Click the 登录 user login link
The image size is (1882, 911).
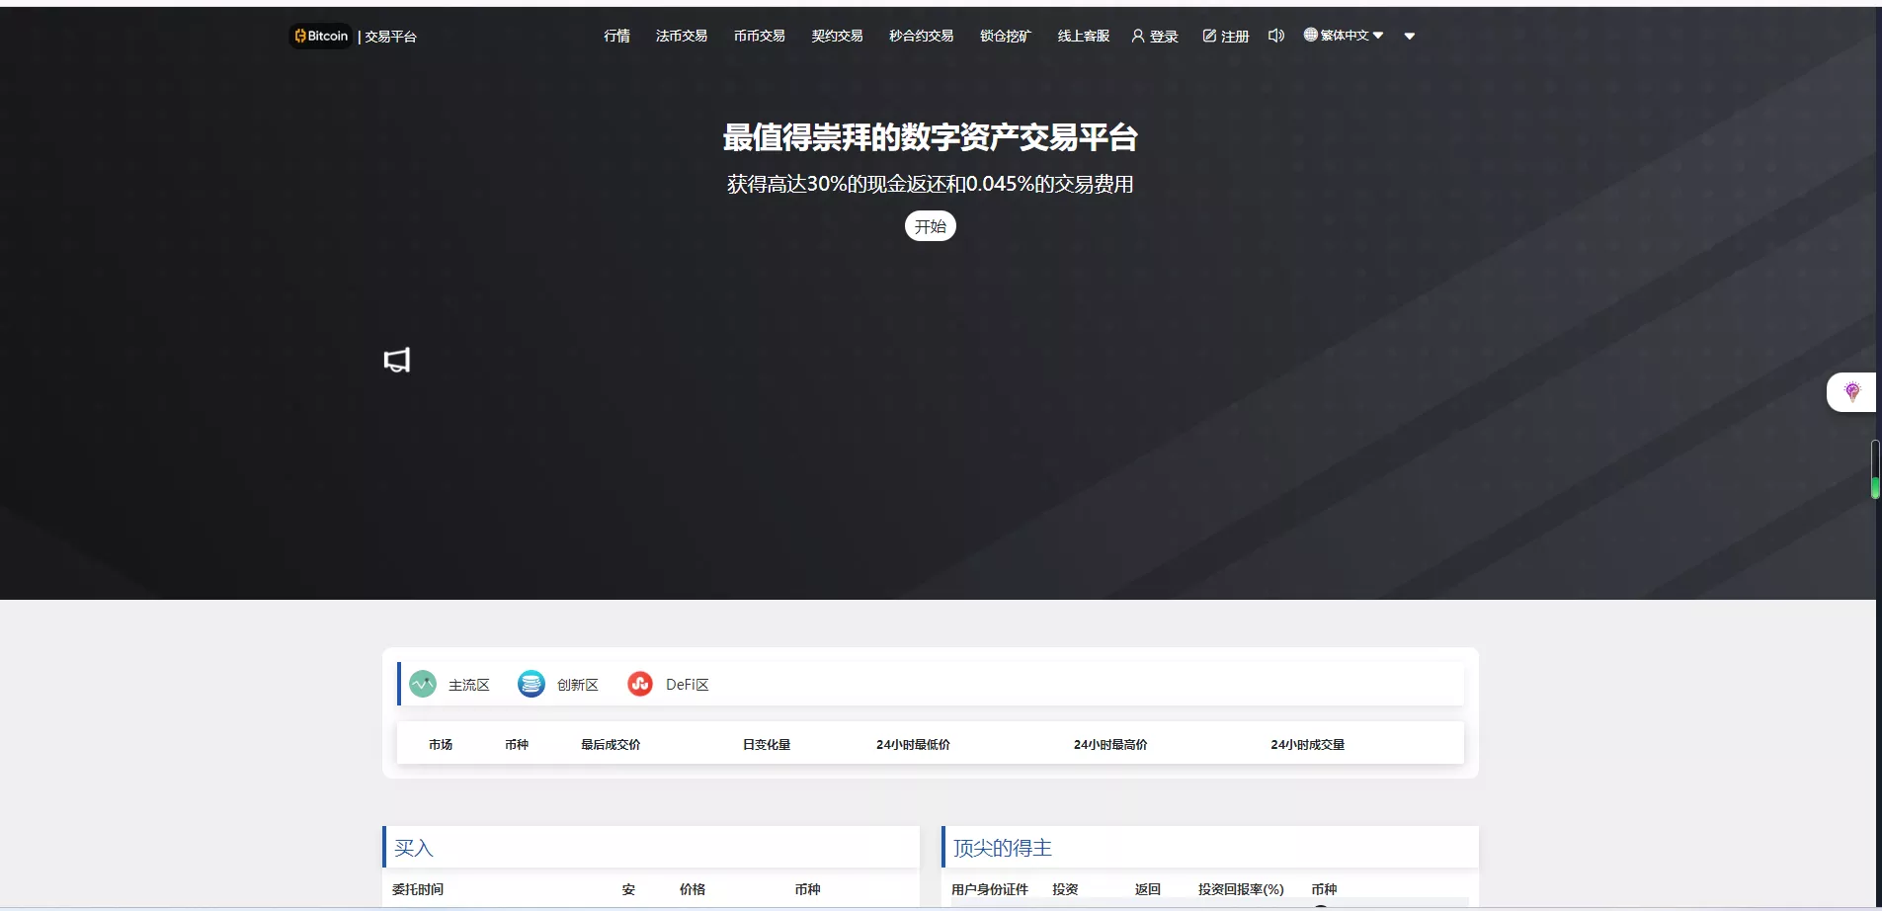pyautogui.click(x=1155, y=37)
